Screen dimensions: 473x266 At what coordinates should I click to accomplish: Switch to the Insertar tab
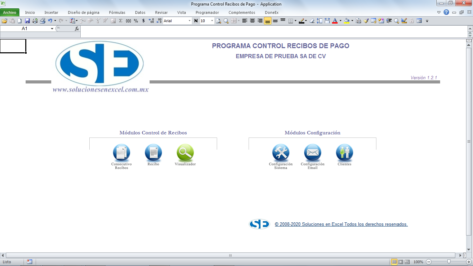[x=51, y=12]
